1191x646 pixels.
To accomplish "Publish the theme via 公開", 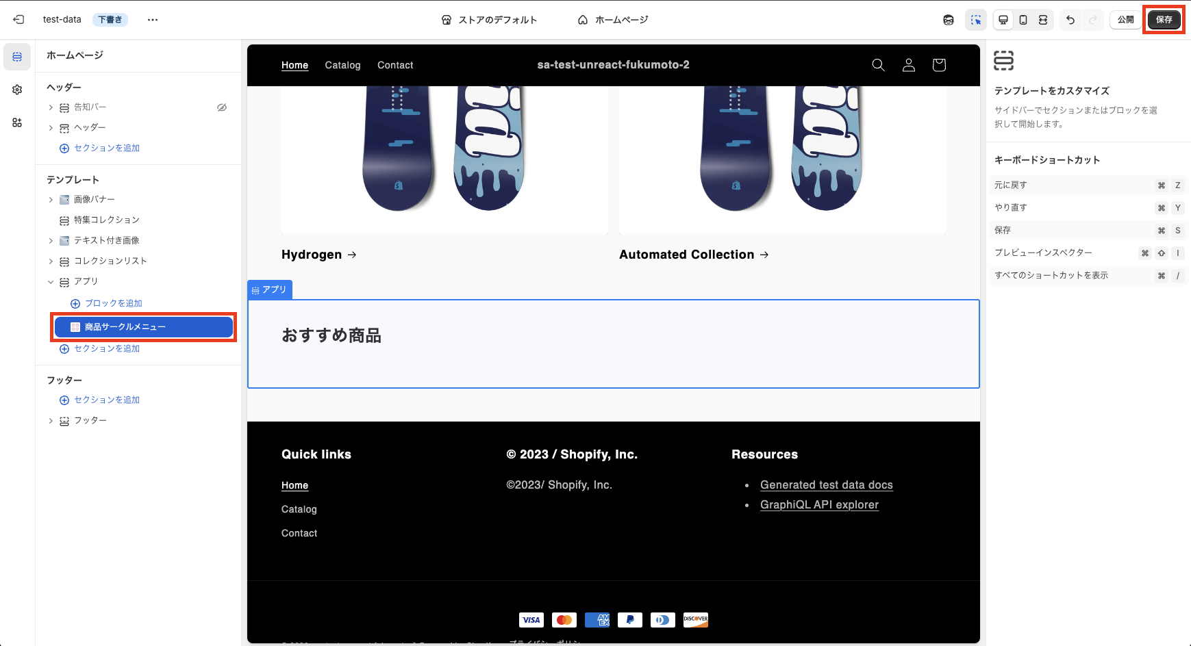I will [1125, 20].
